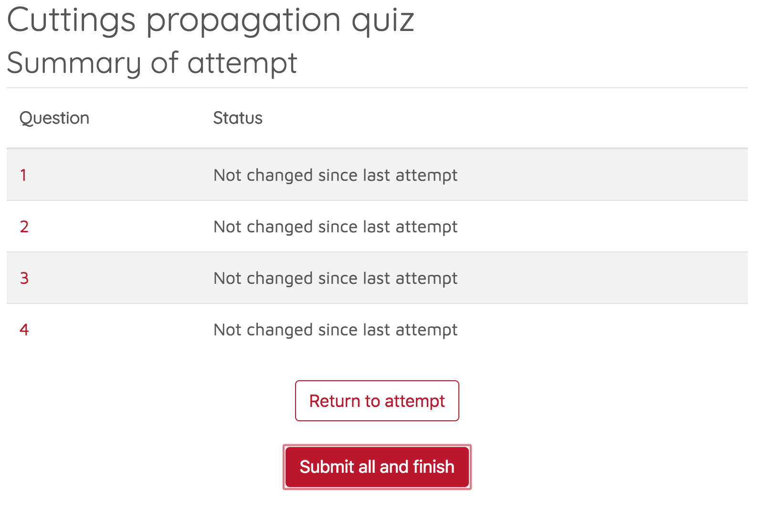Viewport: 763px width, 520px height.
Task: Click the status text for question 2
Action: [x=335, y=227]
